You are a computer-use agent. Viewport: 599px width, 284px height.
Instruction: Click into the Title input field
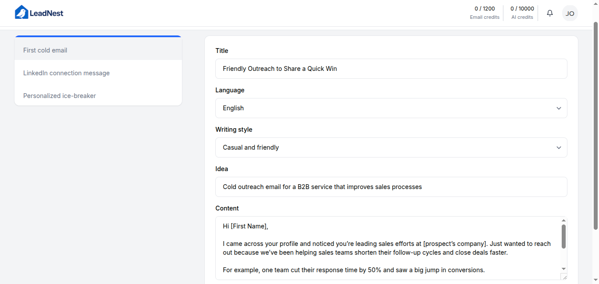[x=391, y=69]
